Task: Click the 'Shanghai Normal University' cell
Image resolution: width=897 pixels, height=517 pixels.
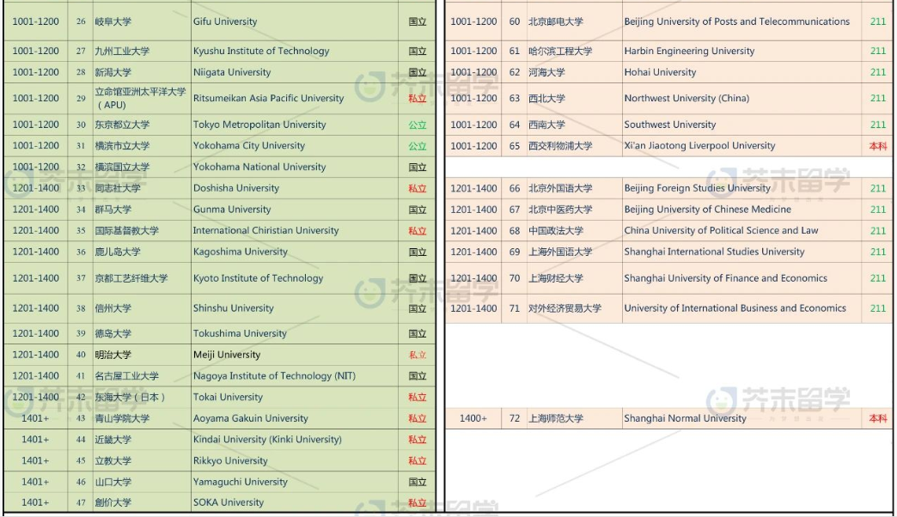Action: point(742,418)
